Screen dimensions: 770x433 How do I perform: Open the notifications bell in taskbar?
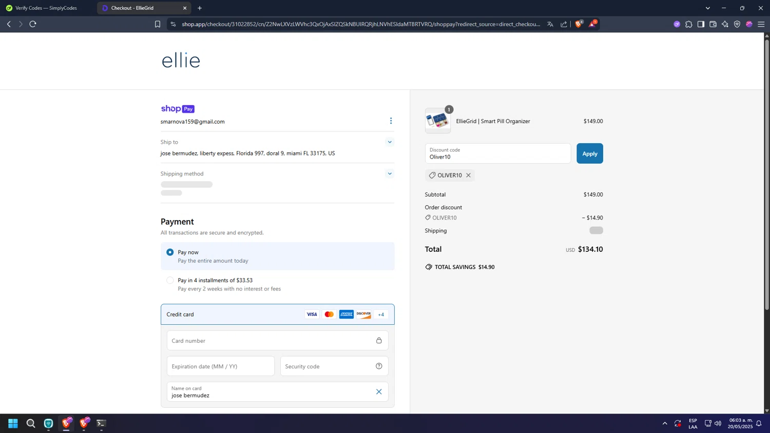pos(759,424)
